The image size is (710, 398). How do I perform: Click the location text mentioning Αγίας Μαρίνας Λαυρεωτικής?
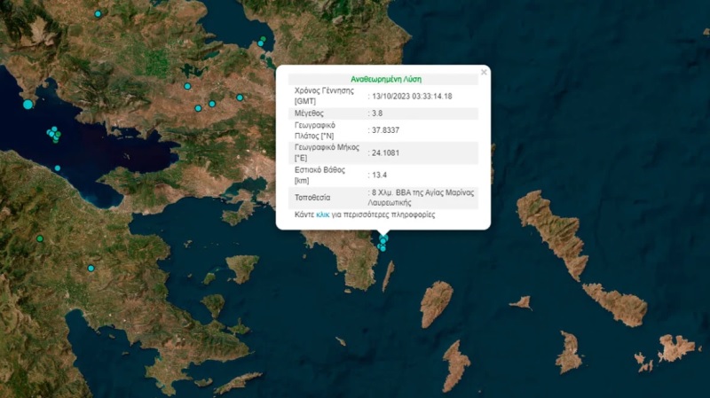click(421, 197)
